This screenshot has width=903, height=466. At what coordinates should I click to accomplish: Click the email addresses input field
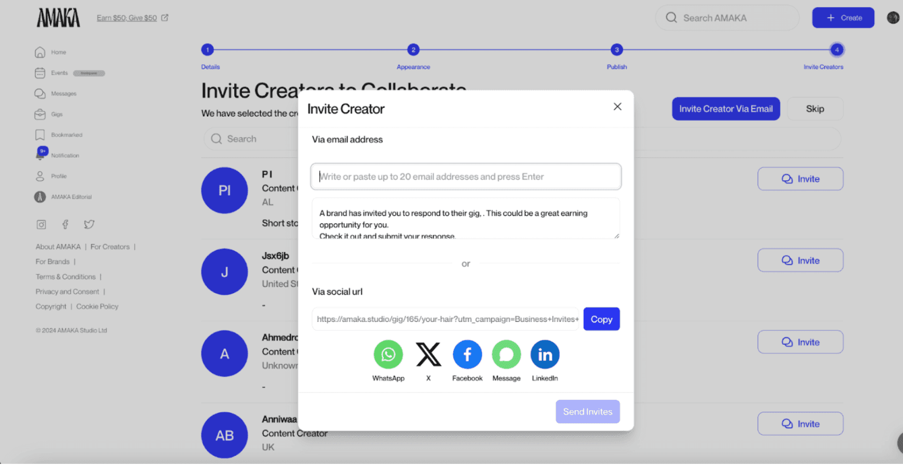tap(466, 177)
